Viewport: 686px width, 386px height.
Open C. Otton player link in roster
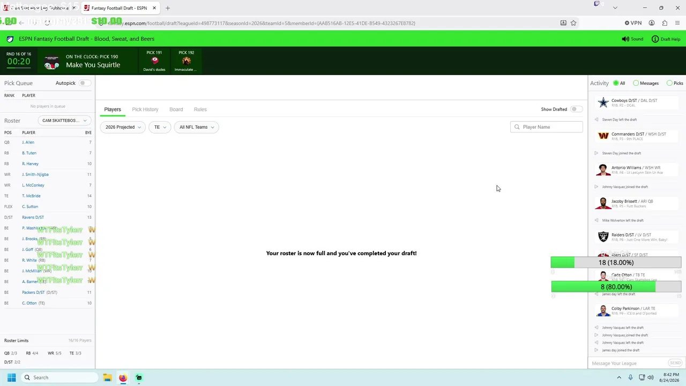29,303
